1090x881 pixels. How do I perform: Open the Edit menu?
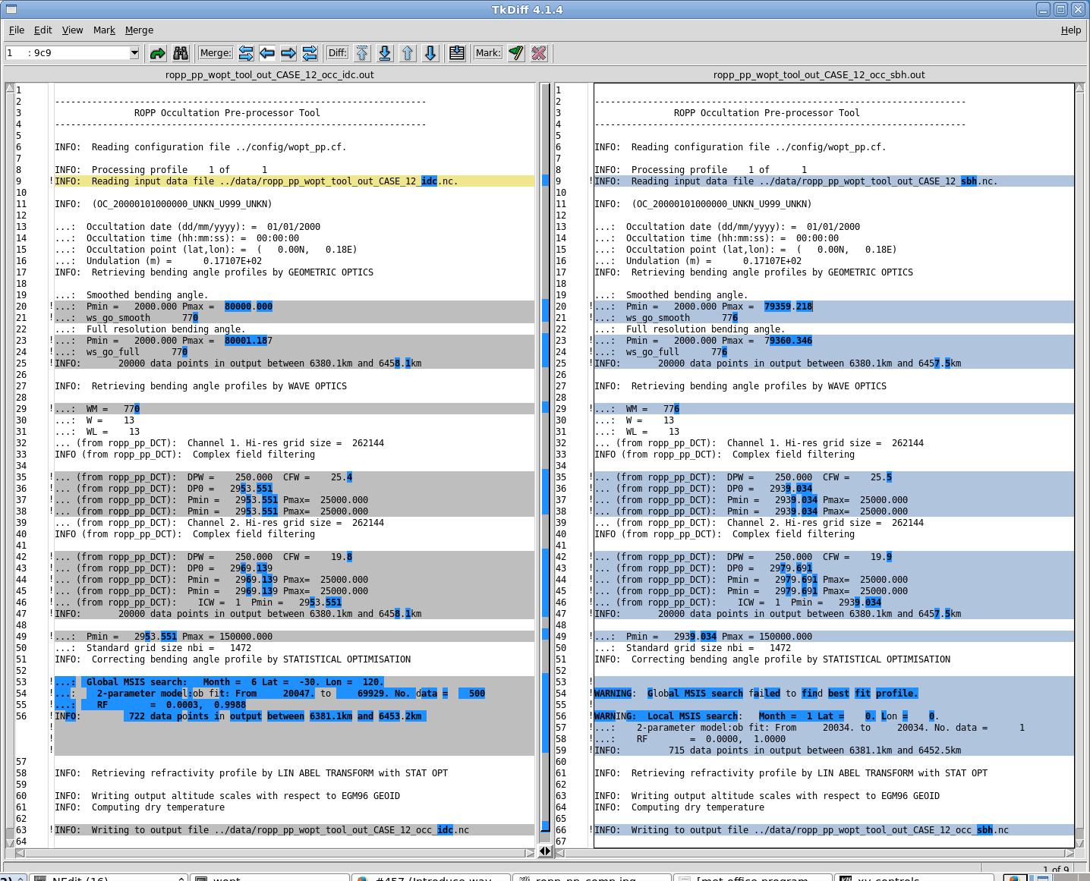(x=43, y=30)
